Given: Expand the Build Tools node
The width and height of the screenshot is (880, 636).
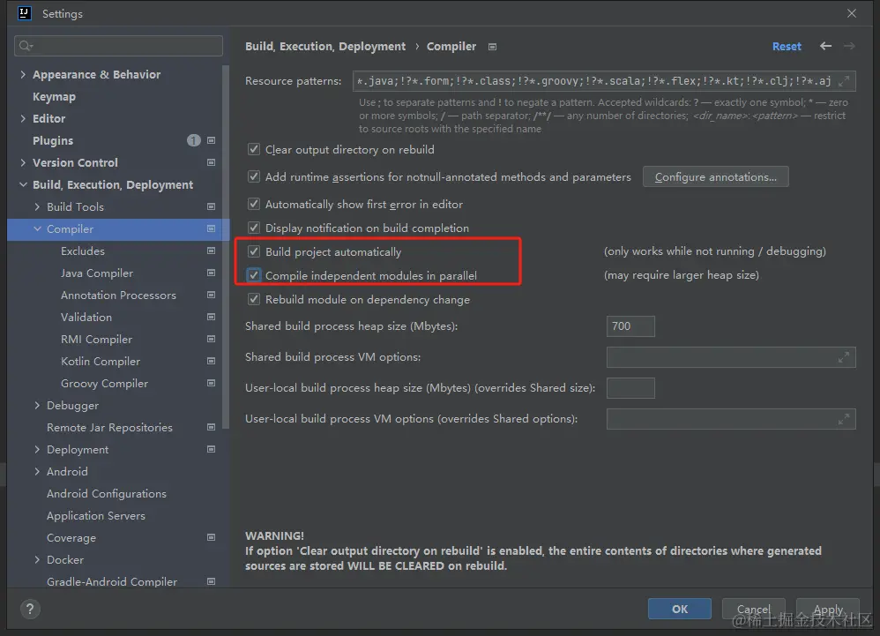Looking at the screenshot, I should 37,206.
